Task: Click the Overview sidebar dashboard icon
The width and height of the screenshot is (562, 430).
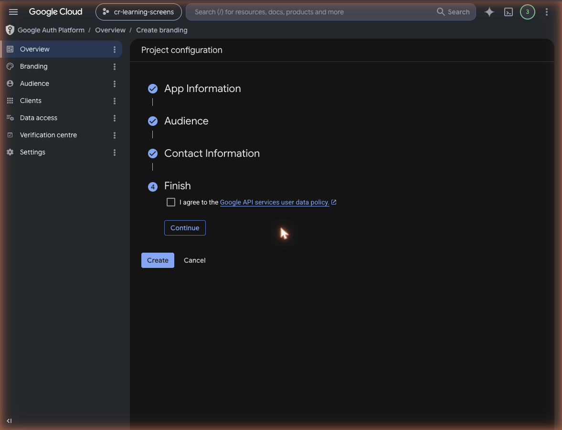Action: pos(10,49)
